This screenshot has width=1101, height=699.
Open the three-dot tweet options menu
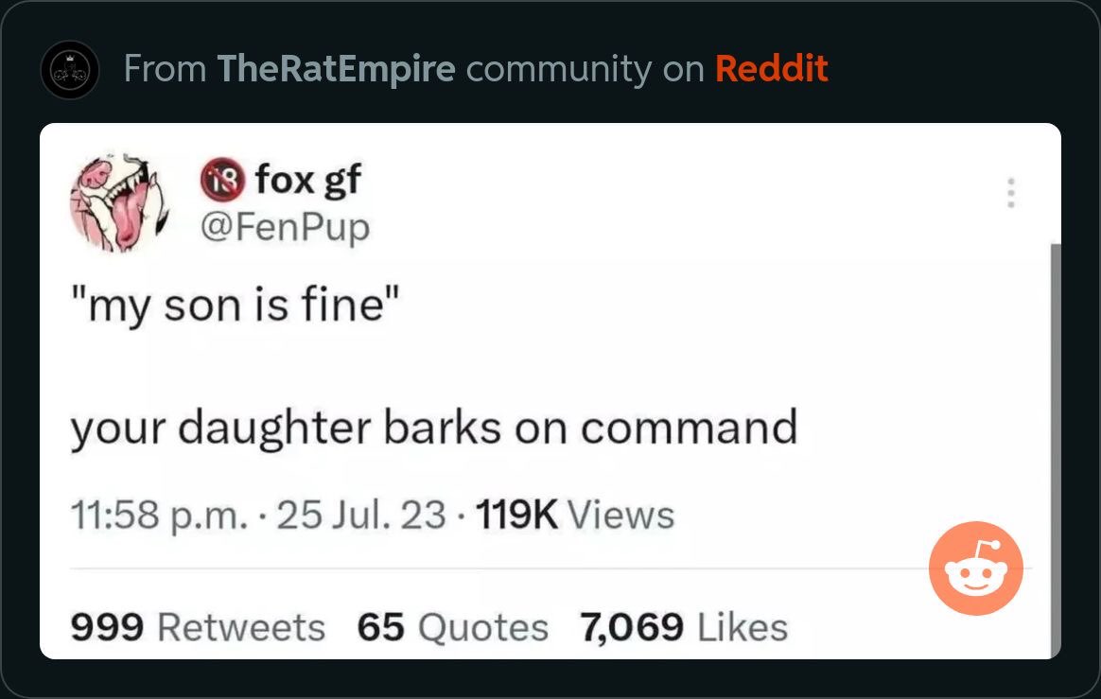pyautogui.click(x=1011, y=193)
